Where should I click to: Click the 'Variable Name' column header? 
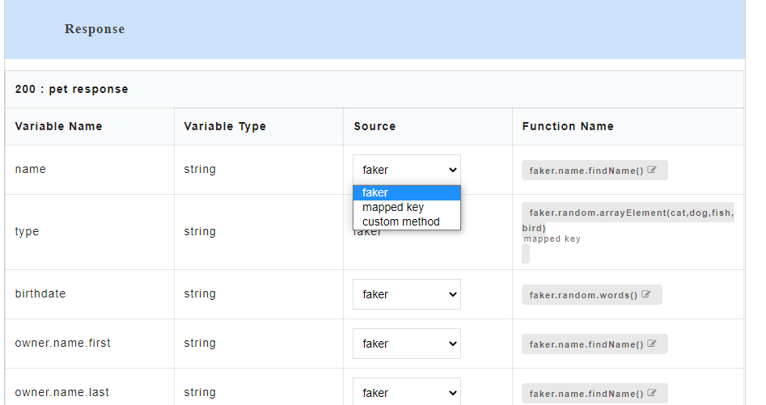[58, 126]
